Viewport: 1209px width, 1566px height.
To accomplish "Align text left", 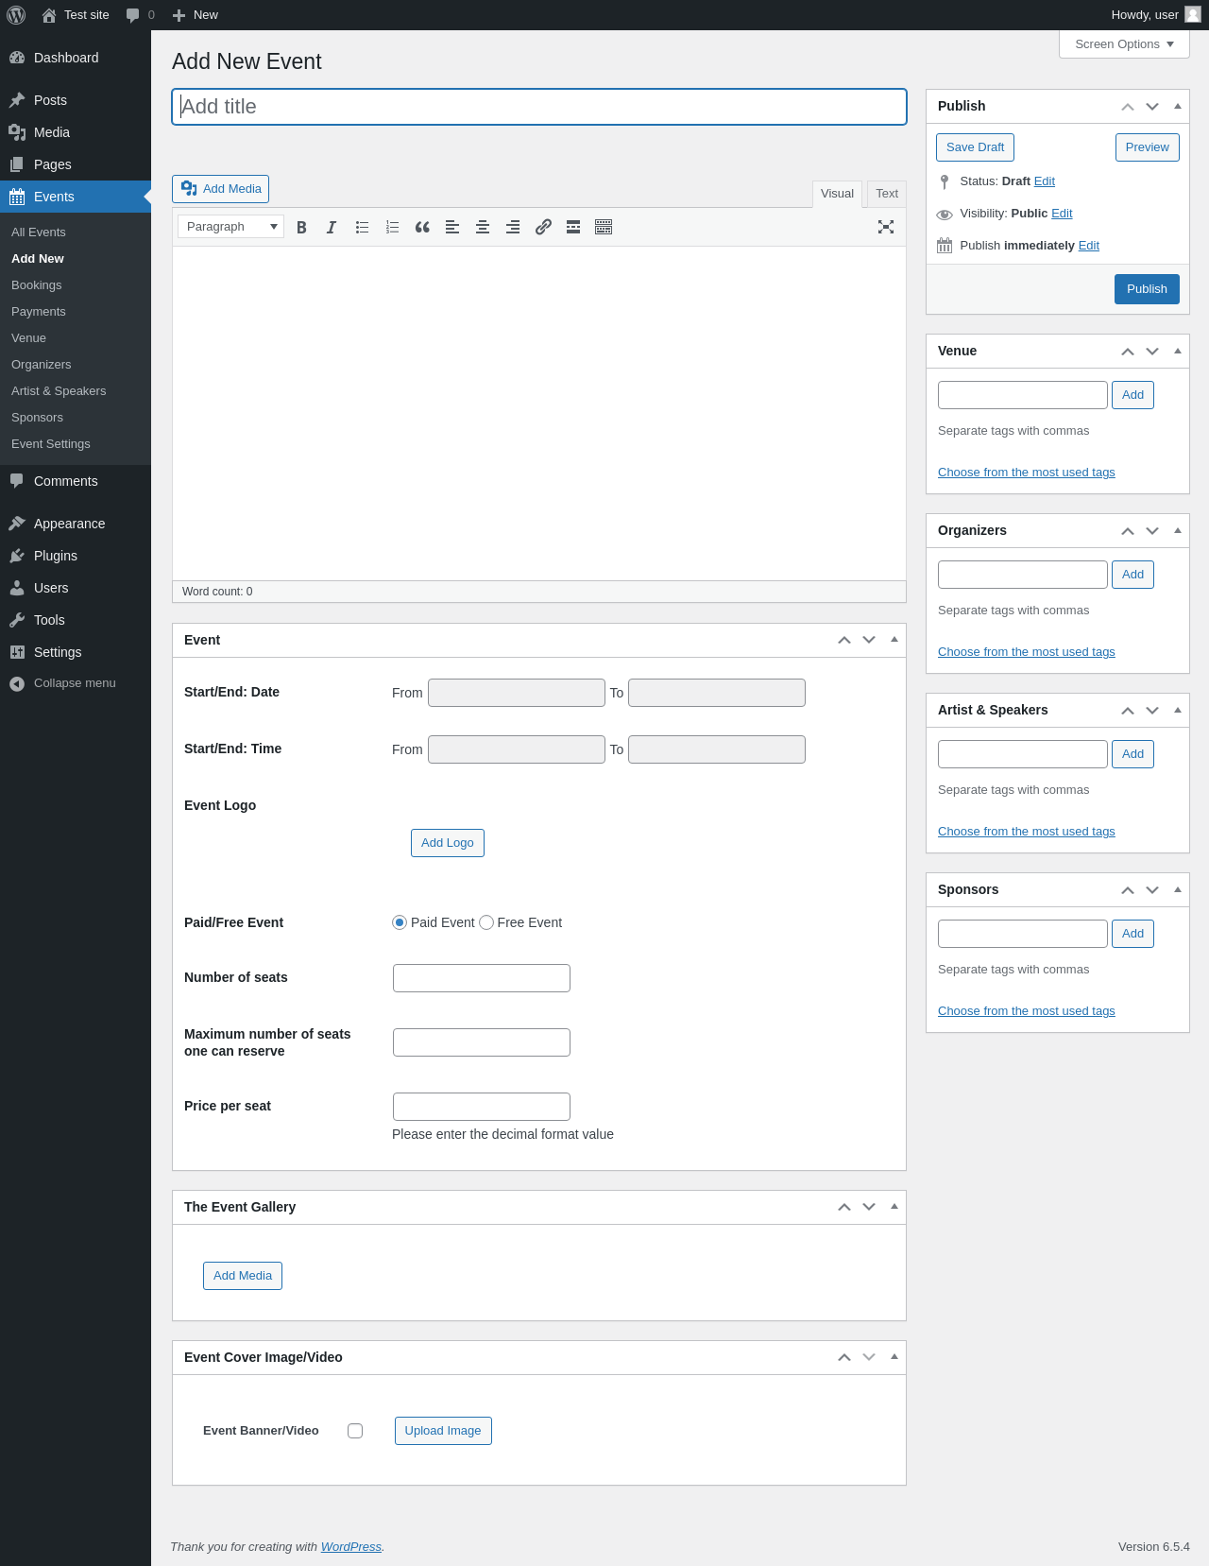I will tap(452, 227).
